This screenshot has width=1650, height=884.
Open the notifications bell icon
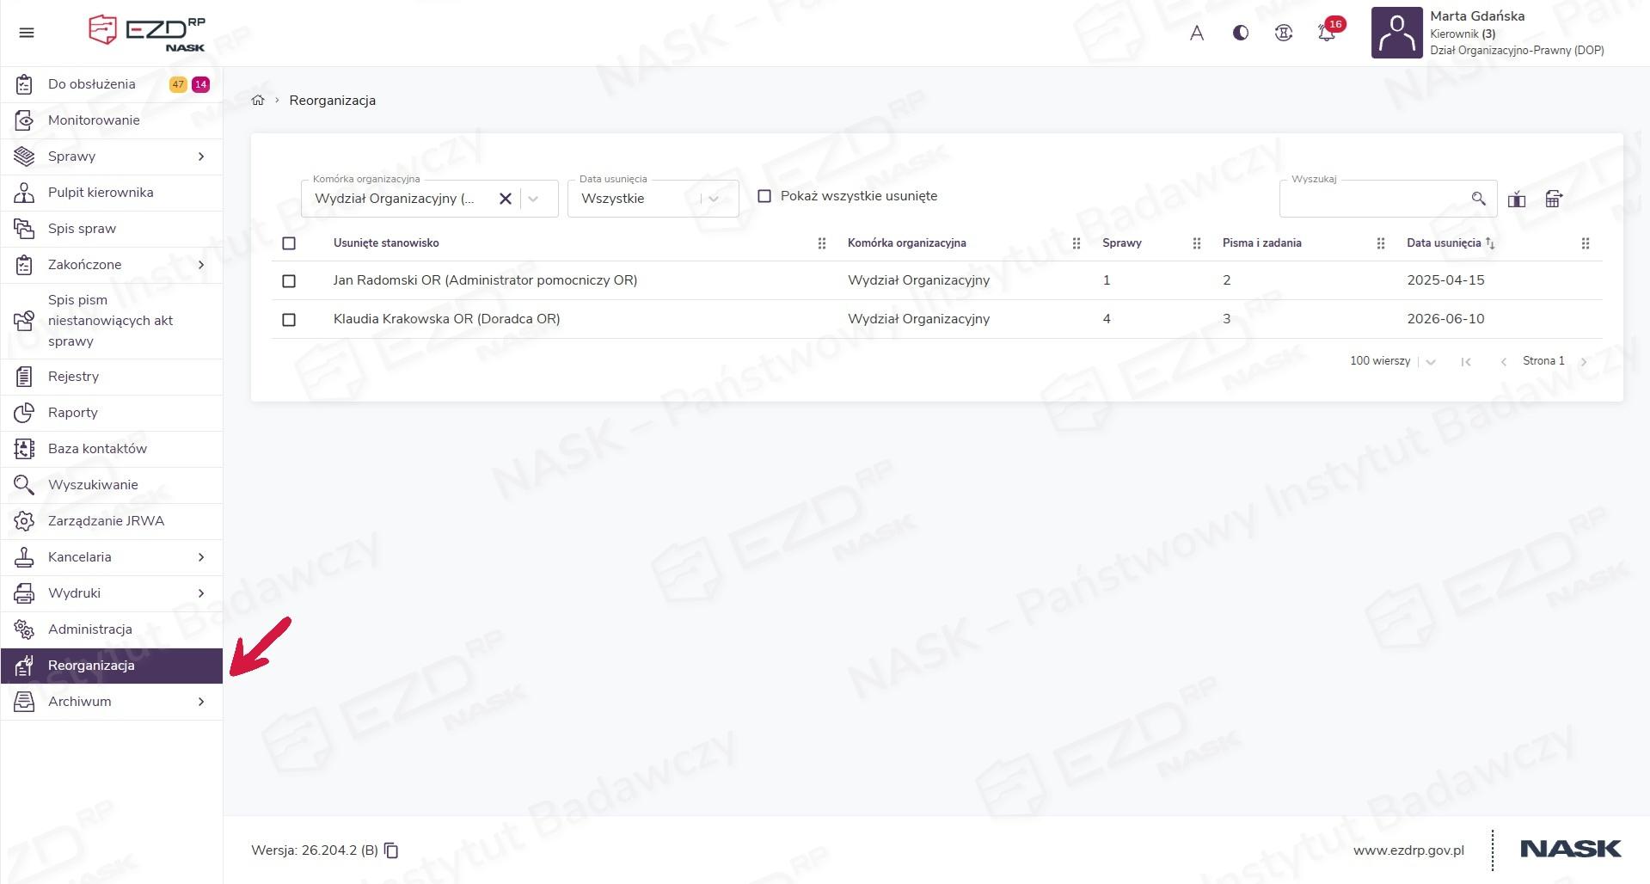pyautogui.click(x=1327, y=33)
